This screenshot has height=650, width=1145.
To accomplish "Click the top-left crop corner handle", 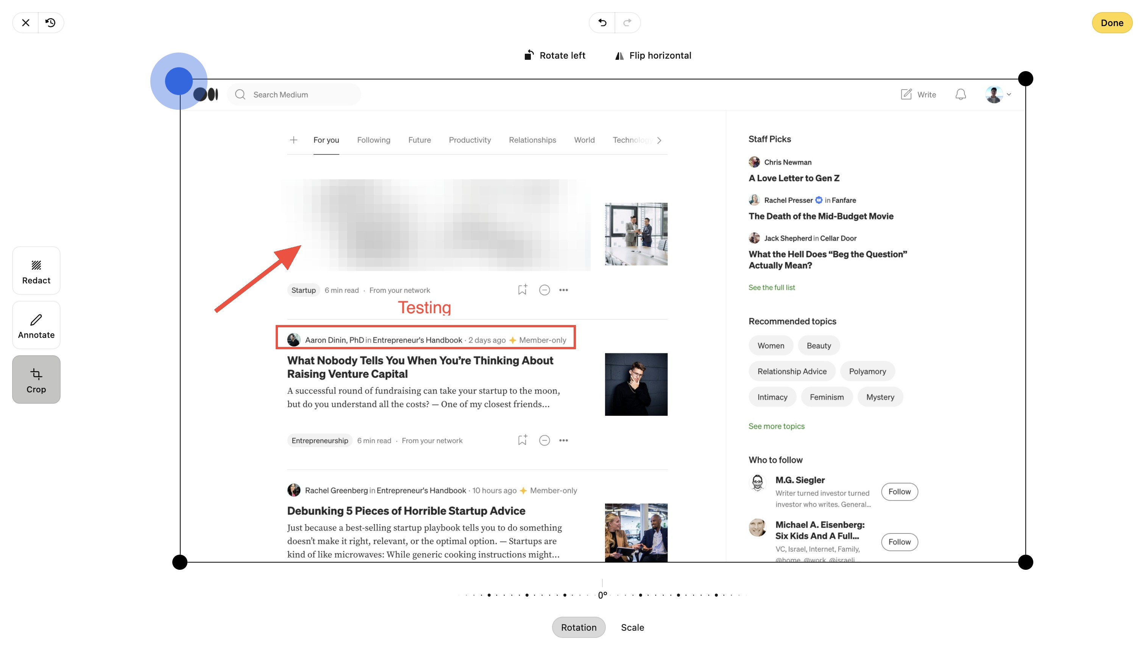I will (x=179, y=81).
